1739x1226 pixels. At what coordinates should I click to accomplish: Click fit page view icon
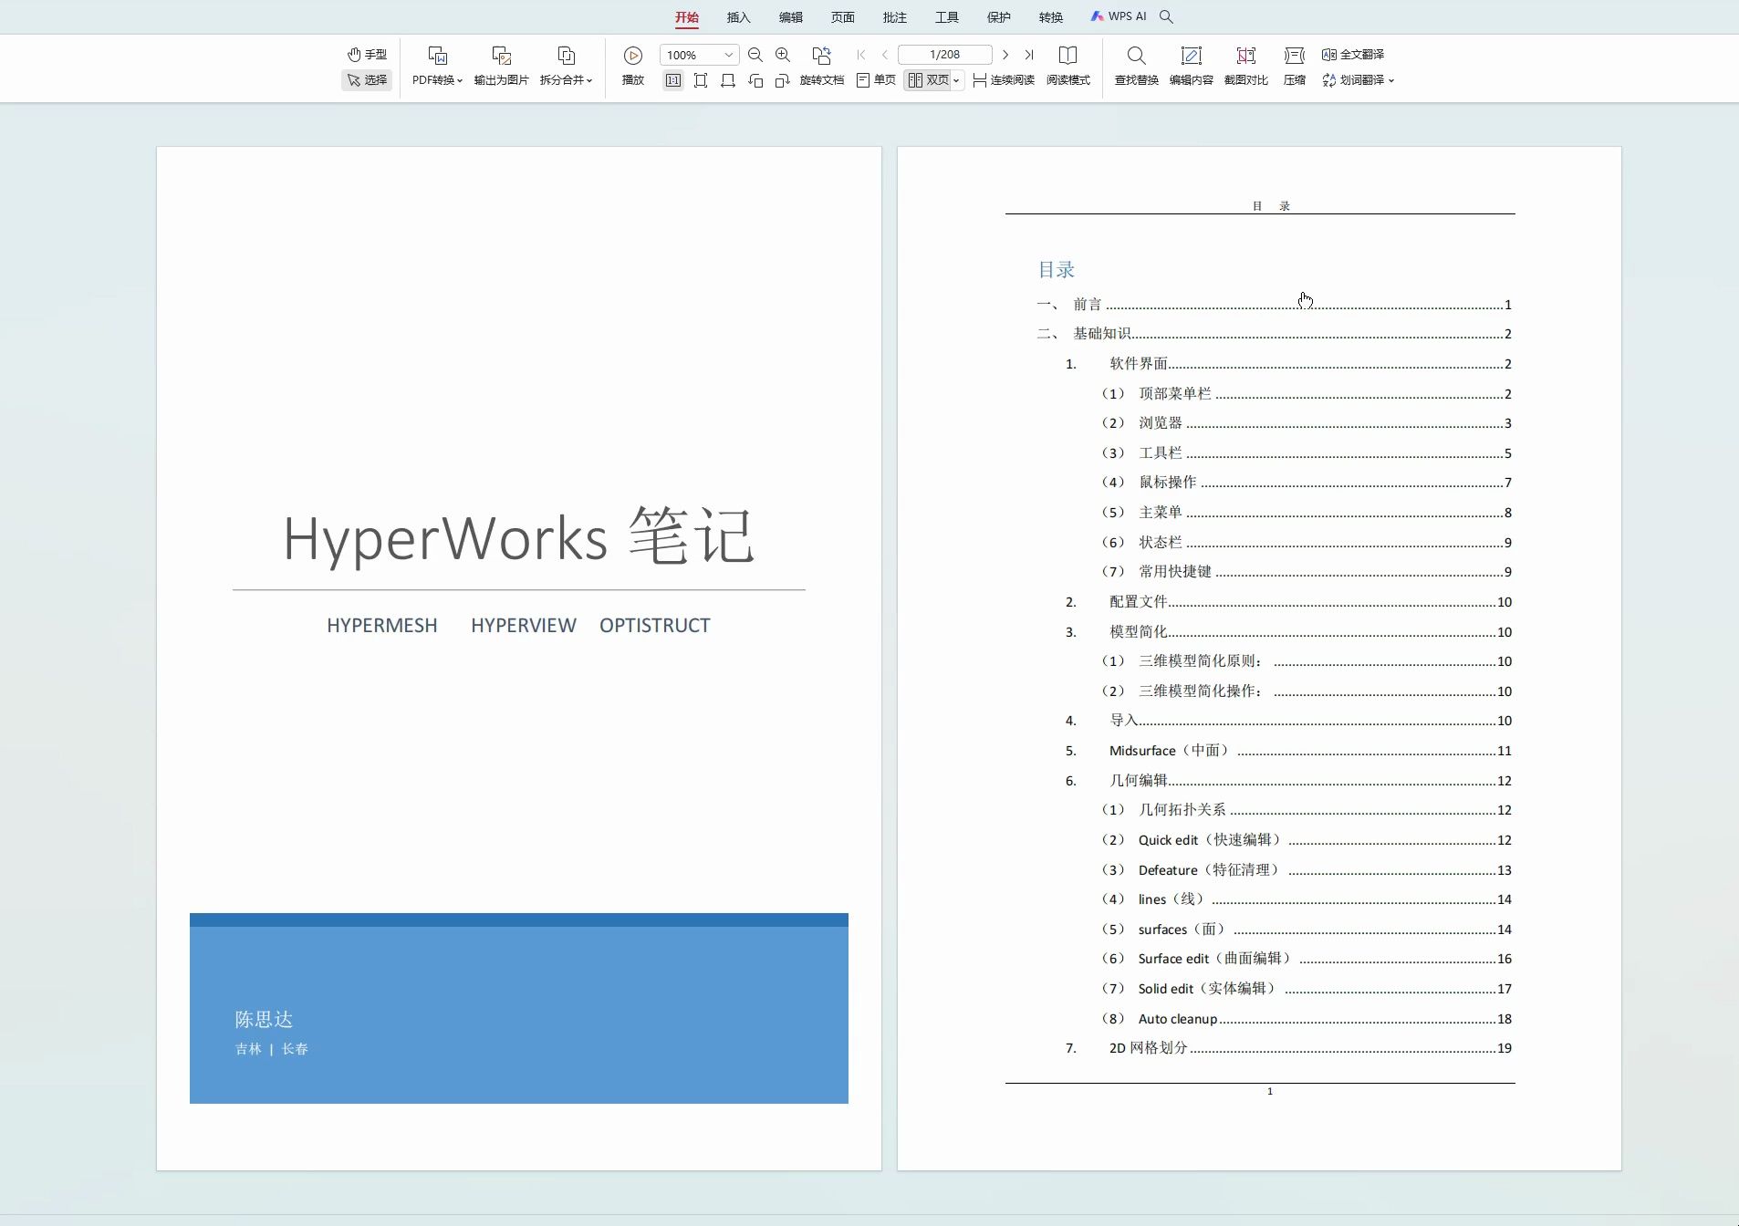[701, 80]
